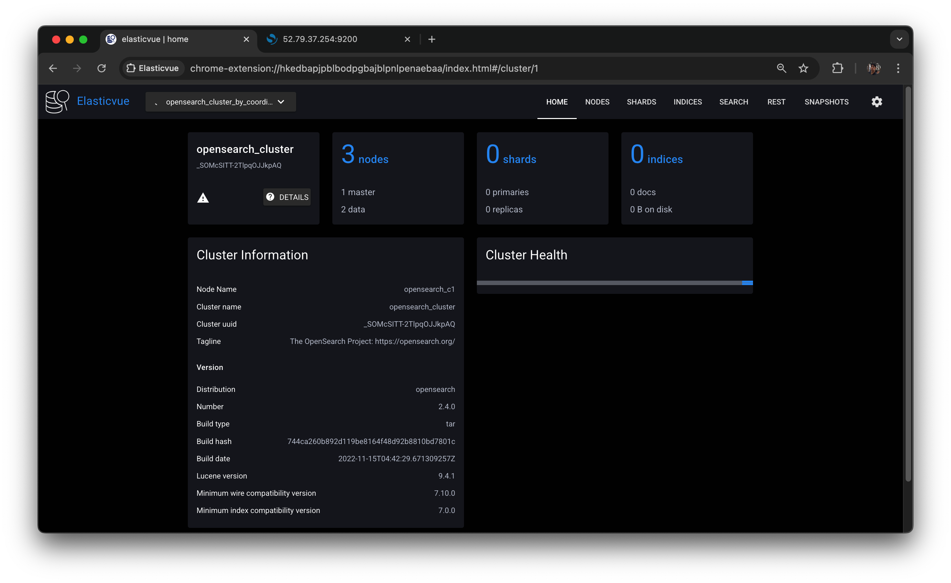Viewport: 951px width, 583px height.
Task: Go to the INDICES tab
Action: (687, 102)
